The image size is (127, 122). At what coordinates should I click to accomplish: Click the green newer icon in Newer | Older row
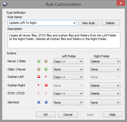39,61
